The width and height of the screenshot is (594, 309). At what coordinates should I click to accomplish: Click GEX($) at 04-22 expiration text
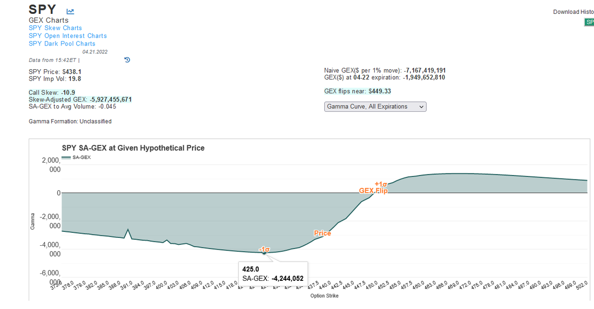385,78
